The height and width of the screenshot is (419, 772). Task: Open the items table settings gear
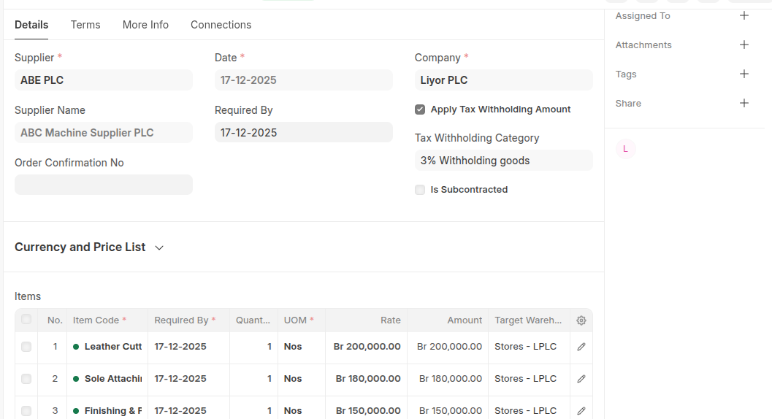[581, 320]
